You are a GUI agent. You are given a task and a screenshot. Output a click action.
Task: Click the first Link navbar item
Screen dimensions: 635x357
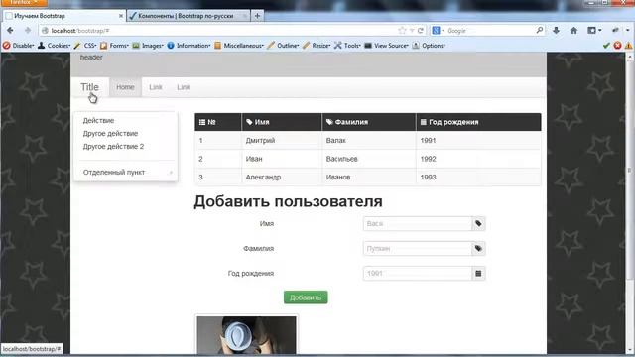pyautogui.click(x=156, y=87)
